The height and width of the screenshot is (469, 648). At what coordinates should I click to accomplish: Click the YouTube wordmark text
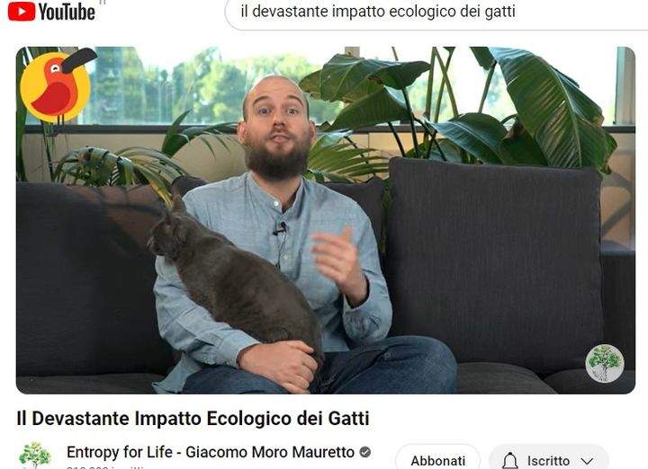click(x=67, y=12)
